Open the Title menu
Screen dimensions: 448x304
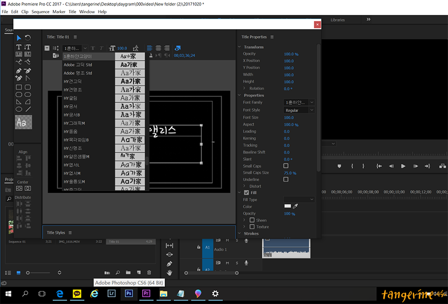72,12
